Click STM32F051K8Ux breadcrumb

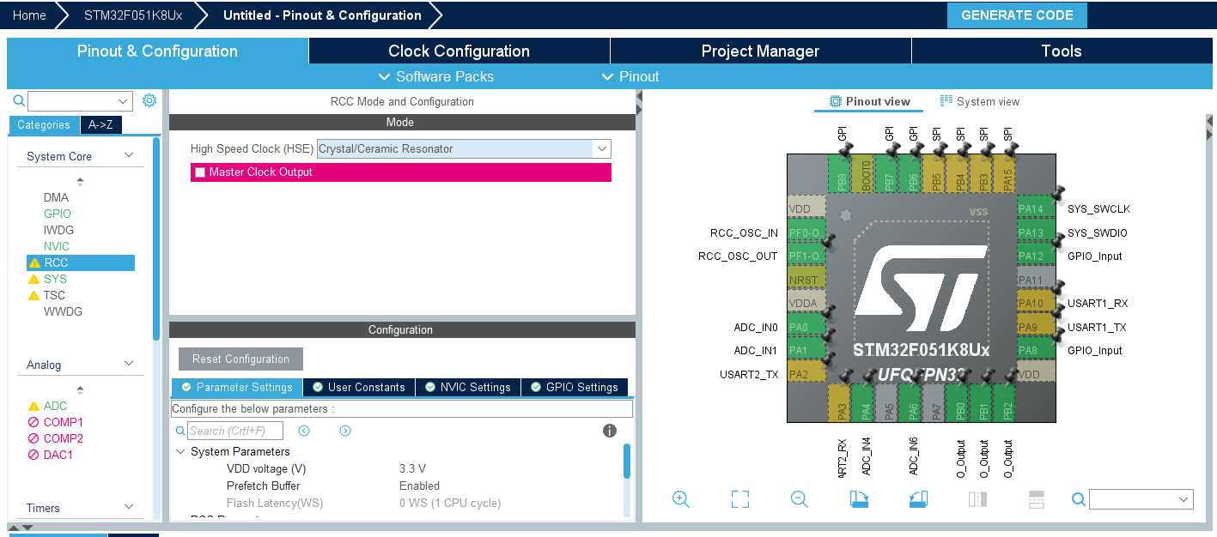coord(133,15)
